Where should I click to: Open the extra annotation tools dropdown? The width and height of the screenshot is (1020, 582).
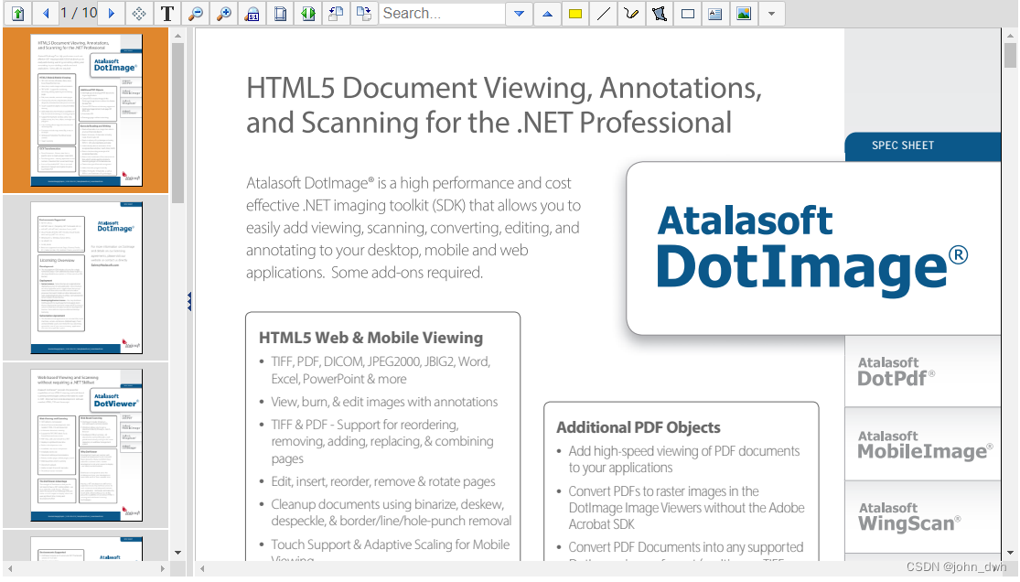[770, 13]
